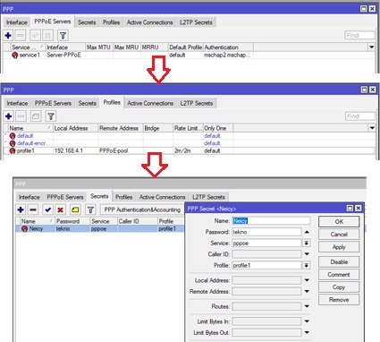Image resolution: width=380 pixels, height=342 pixels.
Task: Focus the Find box in Profiles window
Action: coord(360,116)
